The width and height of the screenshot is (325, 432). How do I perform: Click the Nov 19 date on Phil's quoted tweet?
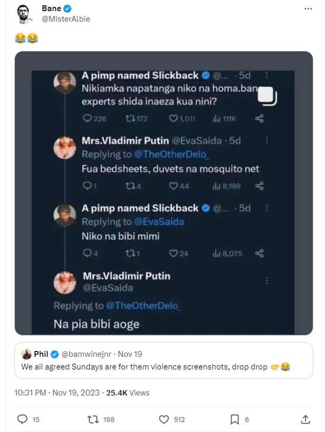pos(124,355)
